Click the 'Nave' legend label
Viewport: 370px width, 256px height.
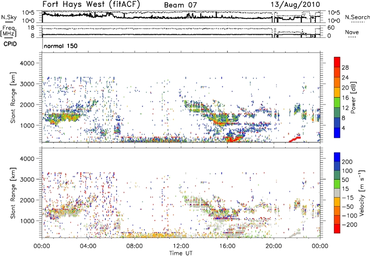[x=351, y=32]
